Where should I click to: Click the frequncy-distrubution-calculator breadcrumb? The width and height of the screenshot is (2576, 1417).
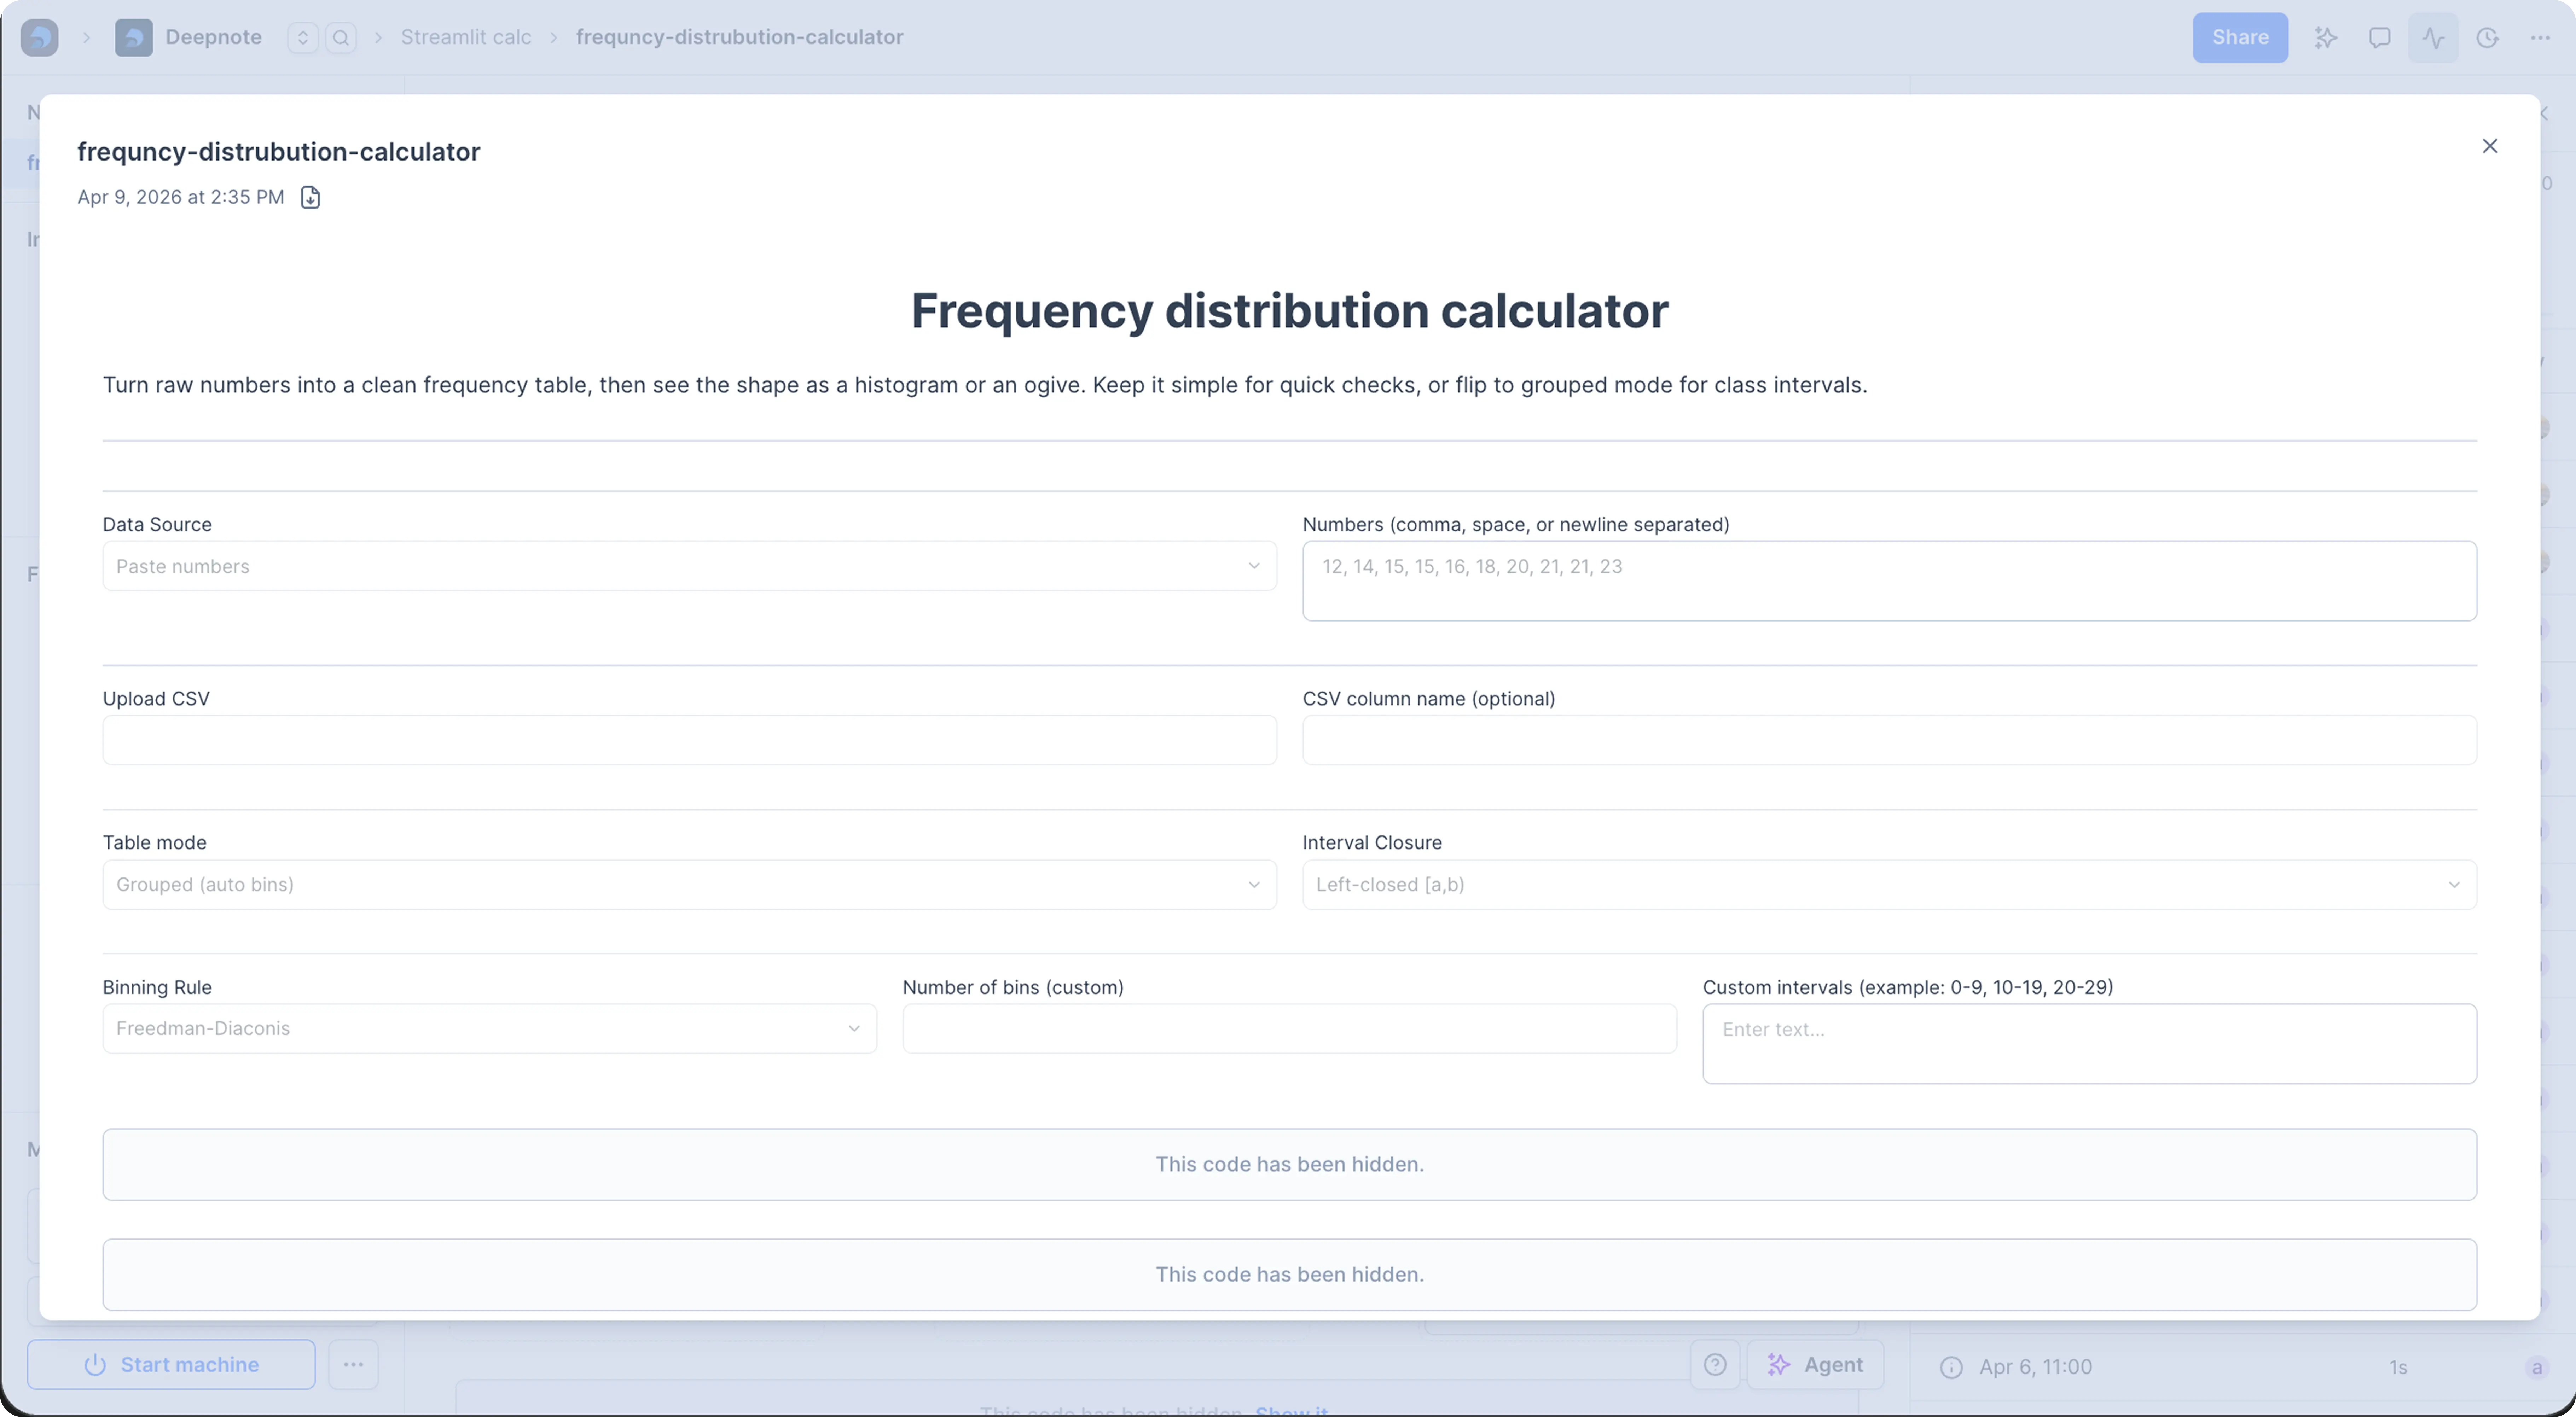(x=739, y=37)
